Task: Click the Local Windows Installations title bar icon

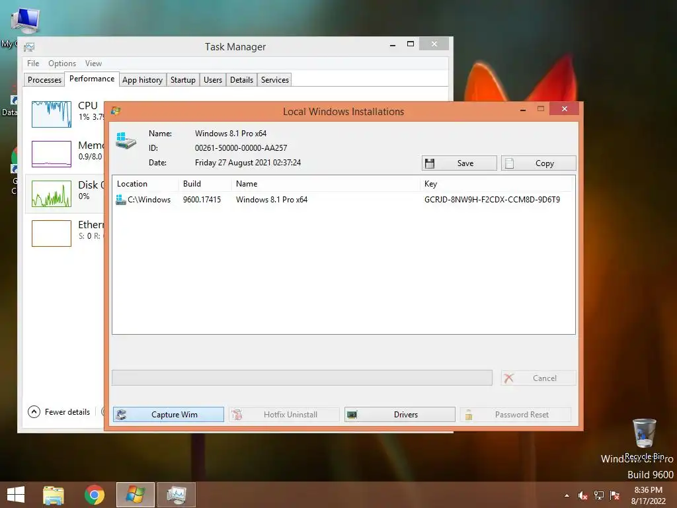Action: 115,111
